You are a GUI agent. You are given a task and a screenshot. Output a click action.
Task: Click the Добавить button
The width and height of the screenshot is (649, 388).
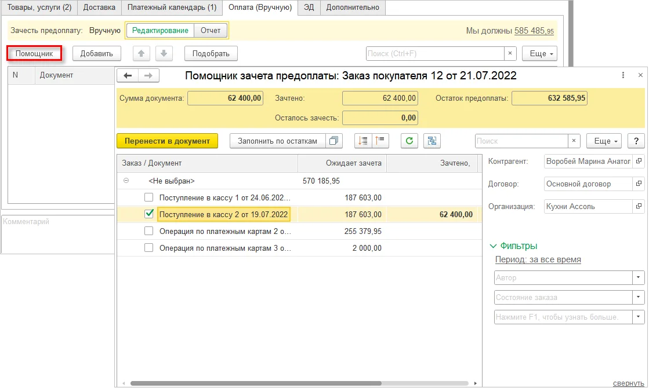96,54
